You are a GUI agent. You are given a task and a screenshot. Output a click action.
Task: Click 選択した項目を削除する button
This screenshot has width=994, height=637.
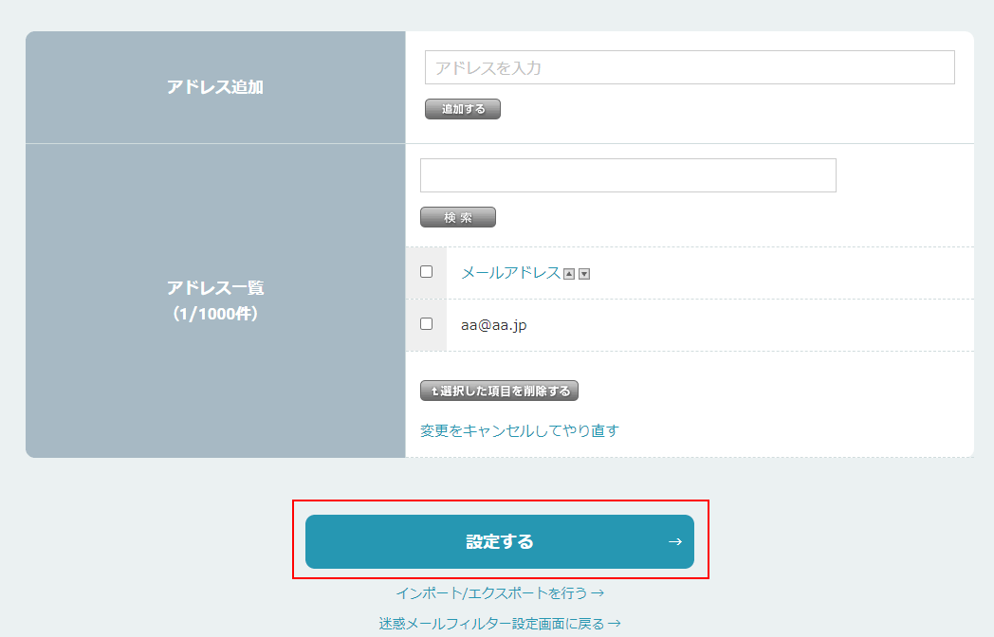coord(499,391)
